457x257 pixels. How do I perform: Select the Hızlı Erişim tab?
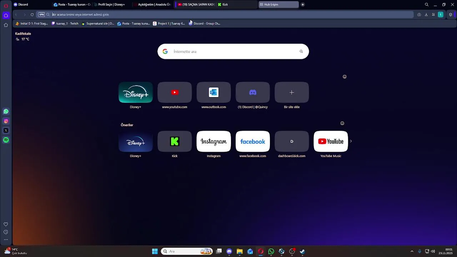pos(278,5)
